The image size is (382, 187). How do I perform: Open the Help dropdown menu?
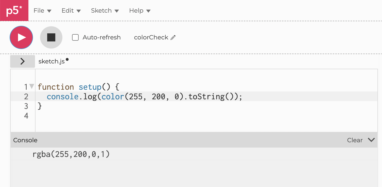[x=140, y=11]
